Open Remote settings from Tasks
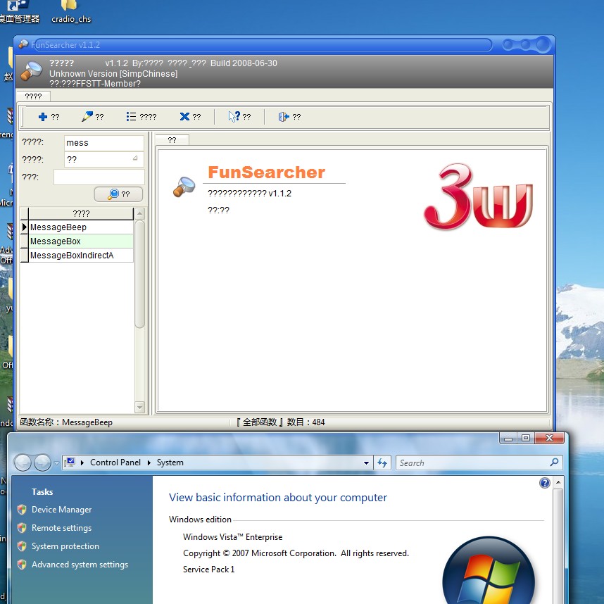This screenshot has width=604, height=604. pos(62,528)
